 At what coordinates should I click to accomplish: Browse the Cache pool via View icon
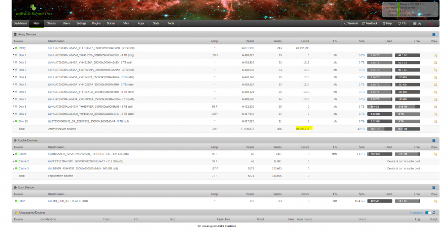435,154
